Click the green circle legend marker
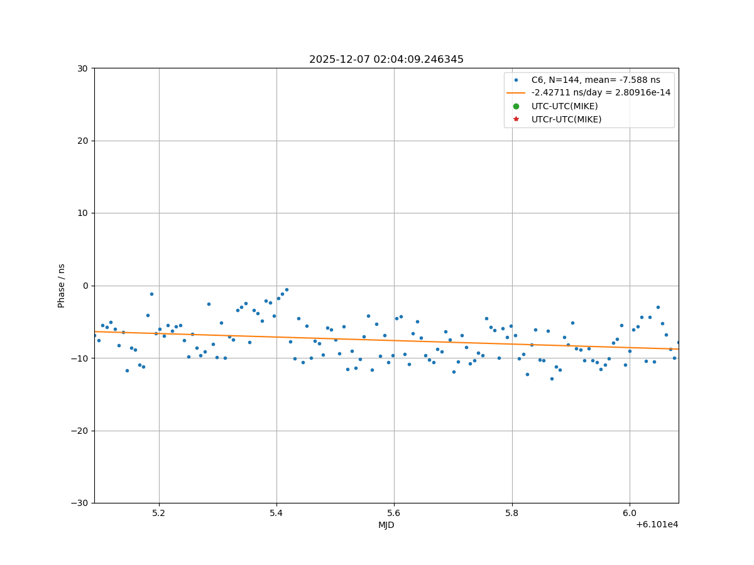 516,106
